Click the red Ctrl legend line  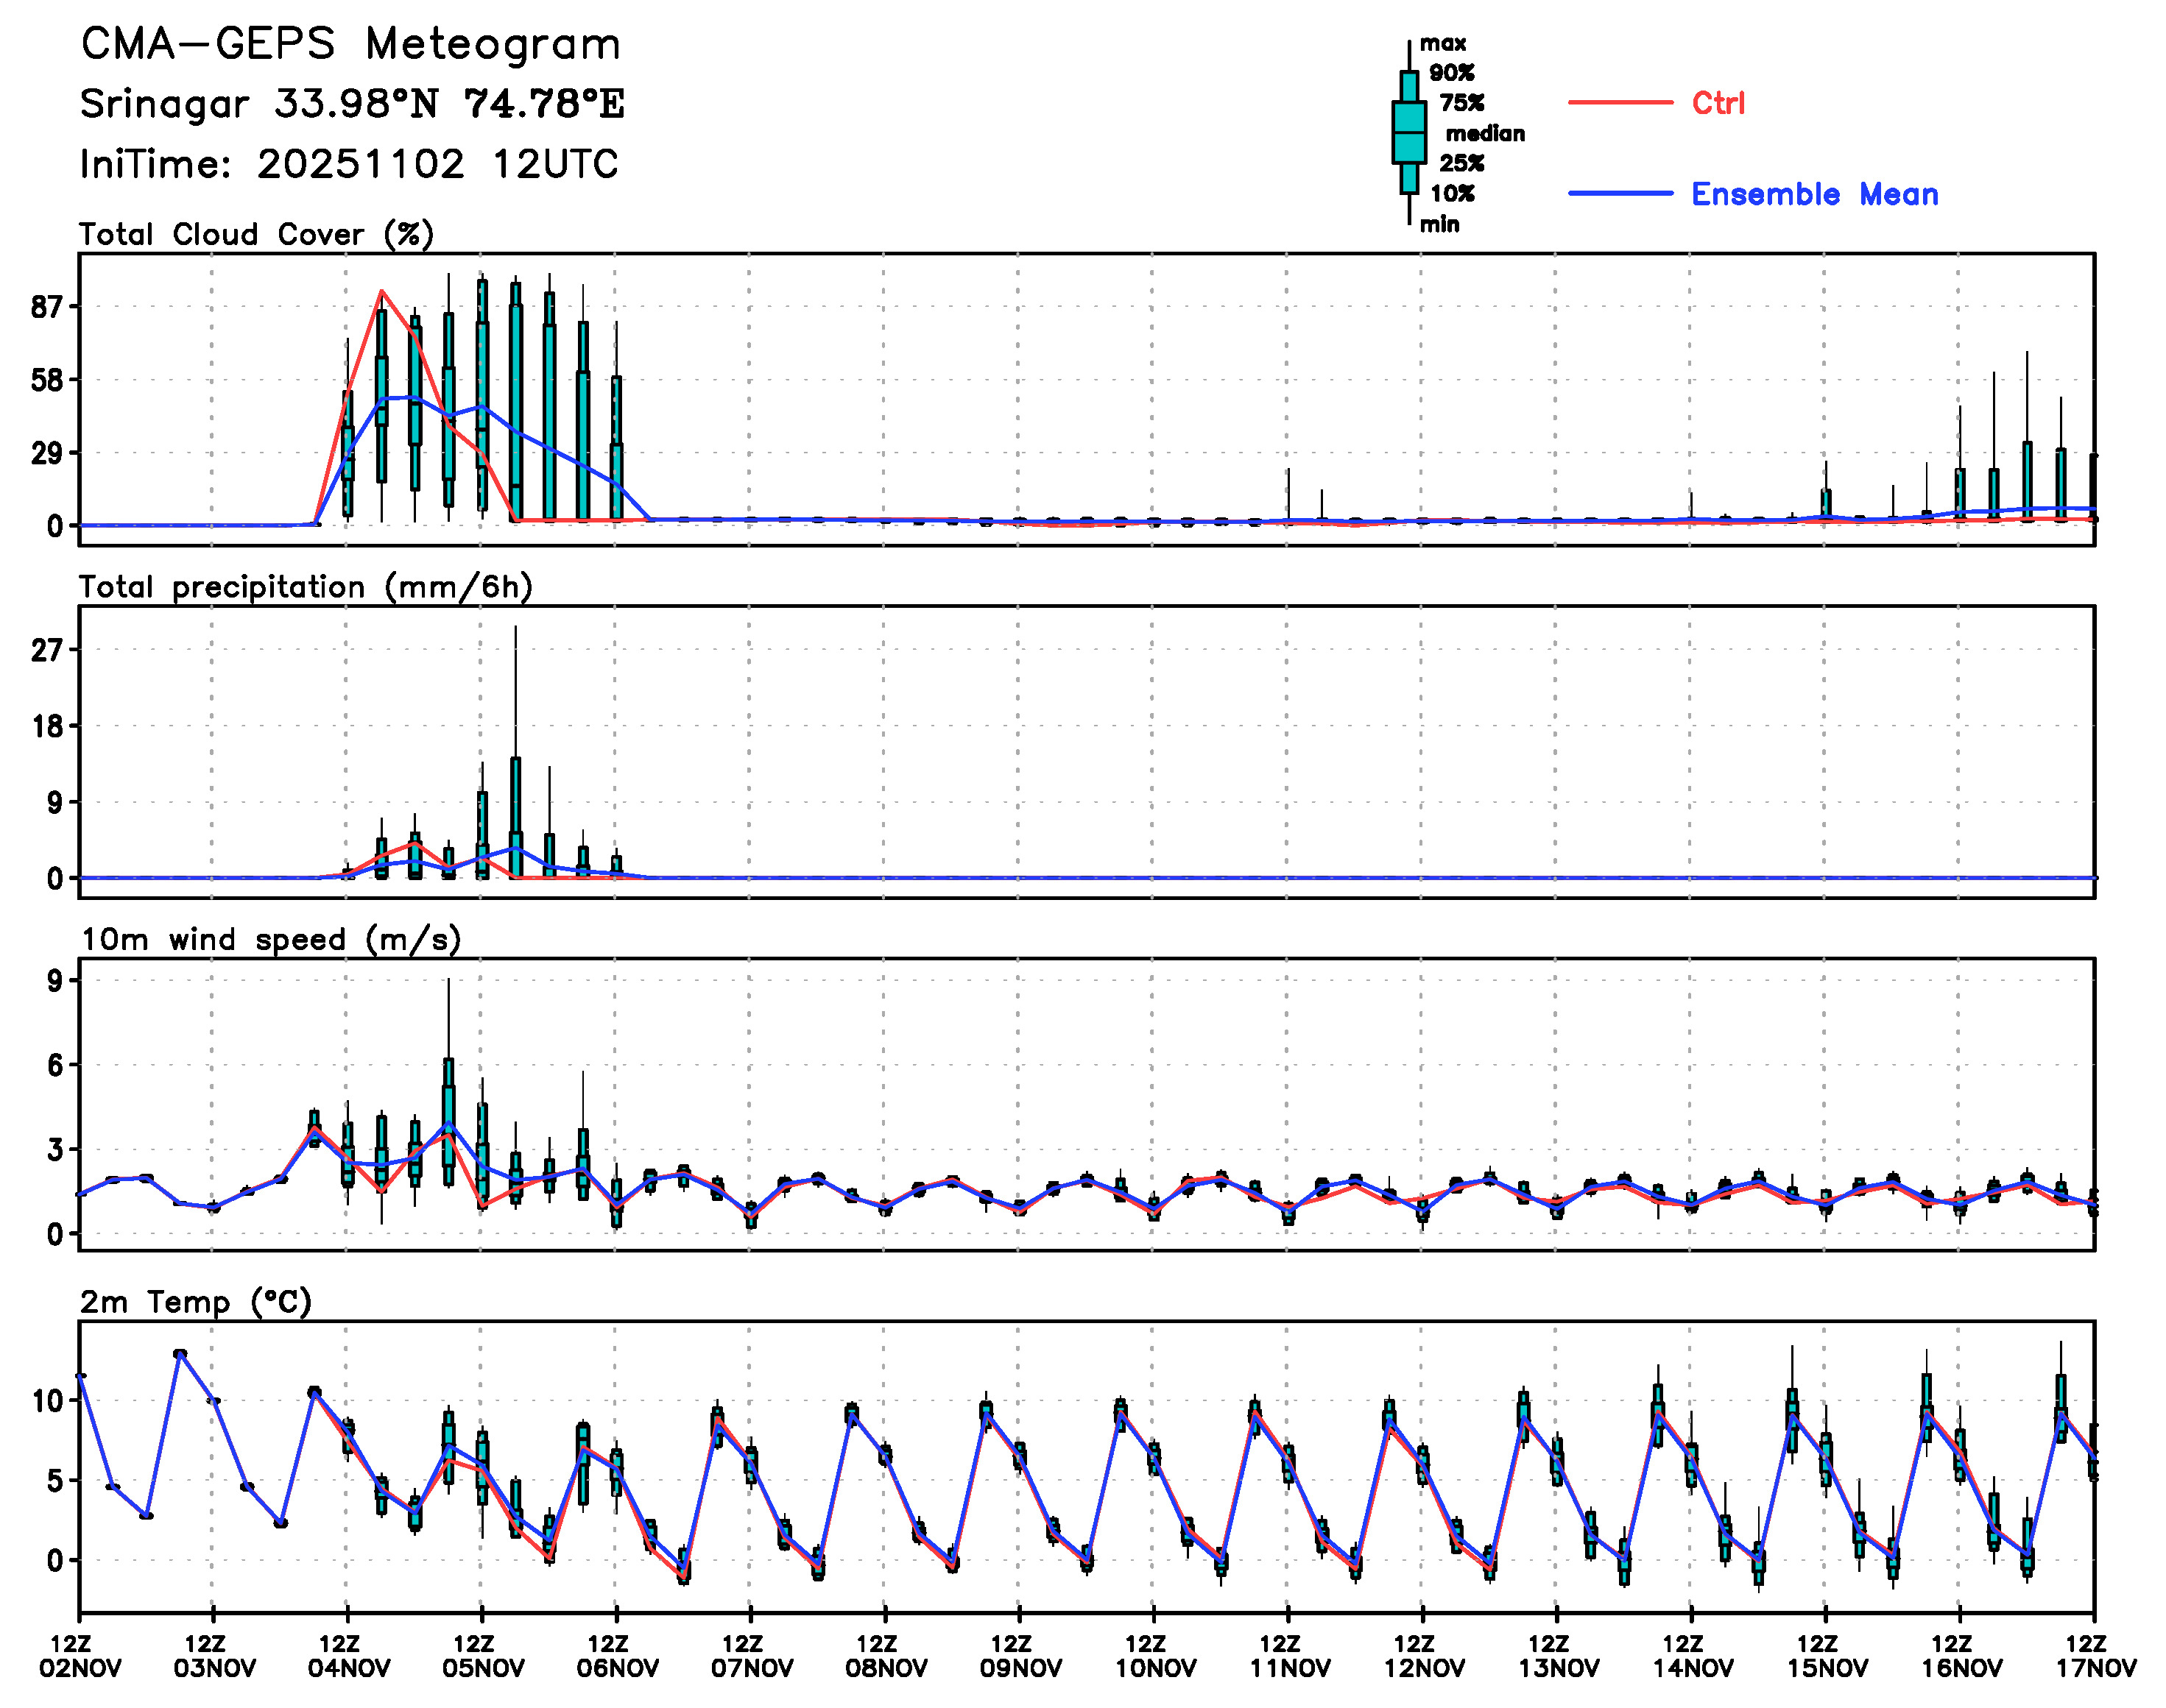[1619, 103]
